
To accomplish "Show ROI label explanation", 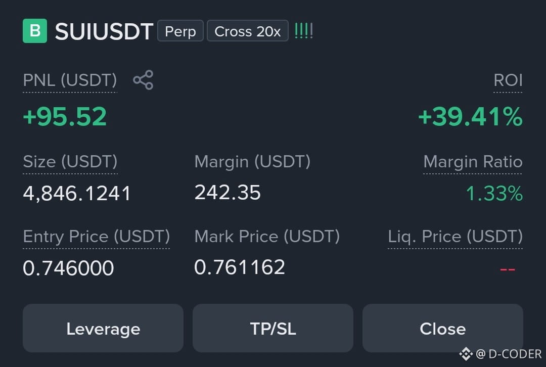I will (x=508, y=80).
